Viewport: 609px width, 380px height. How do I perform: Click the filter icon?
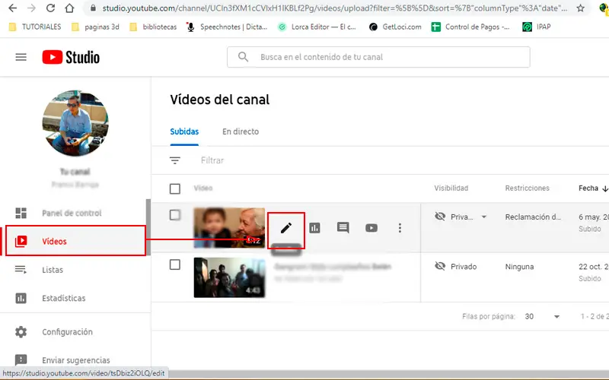175,160
